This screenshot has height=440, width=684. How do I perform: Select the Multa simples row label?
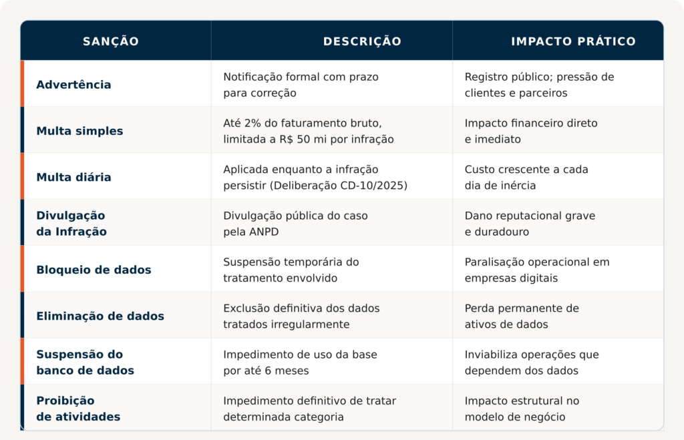click(79, 131)
